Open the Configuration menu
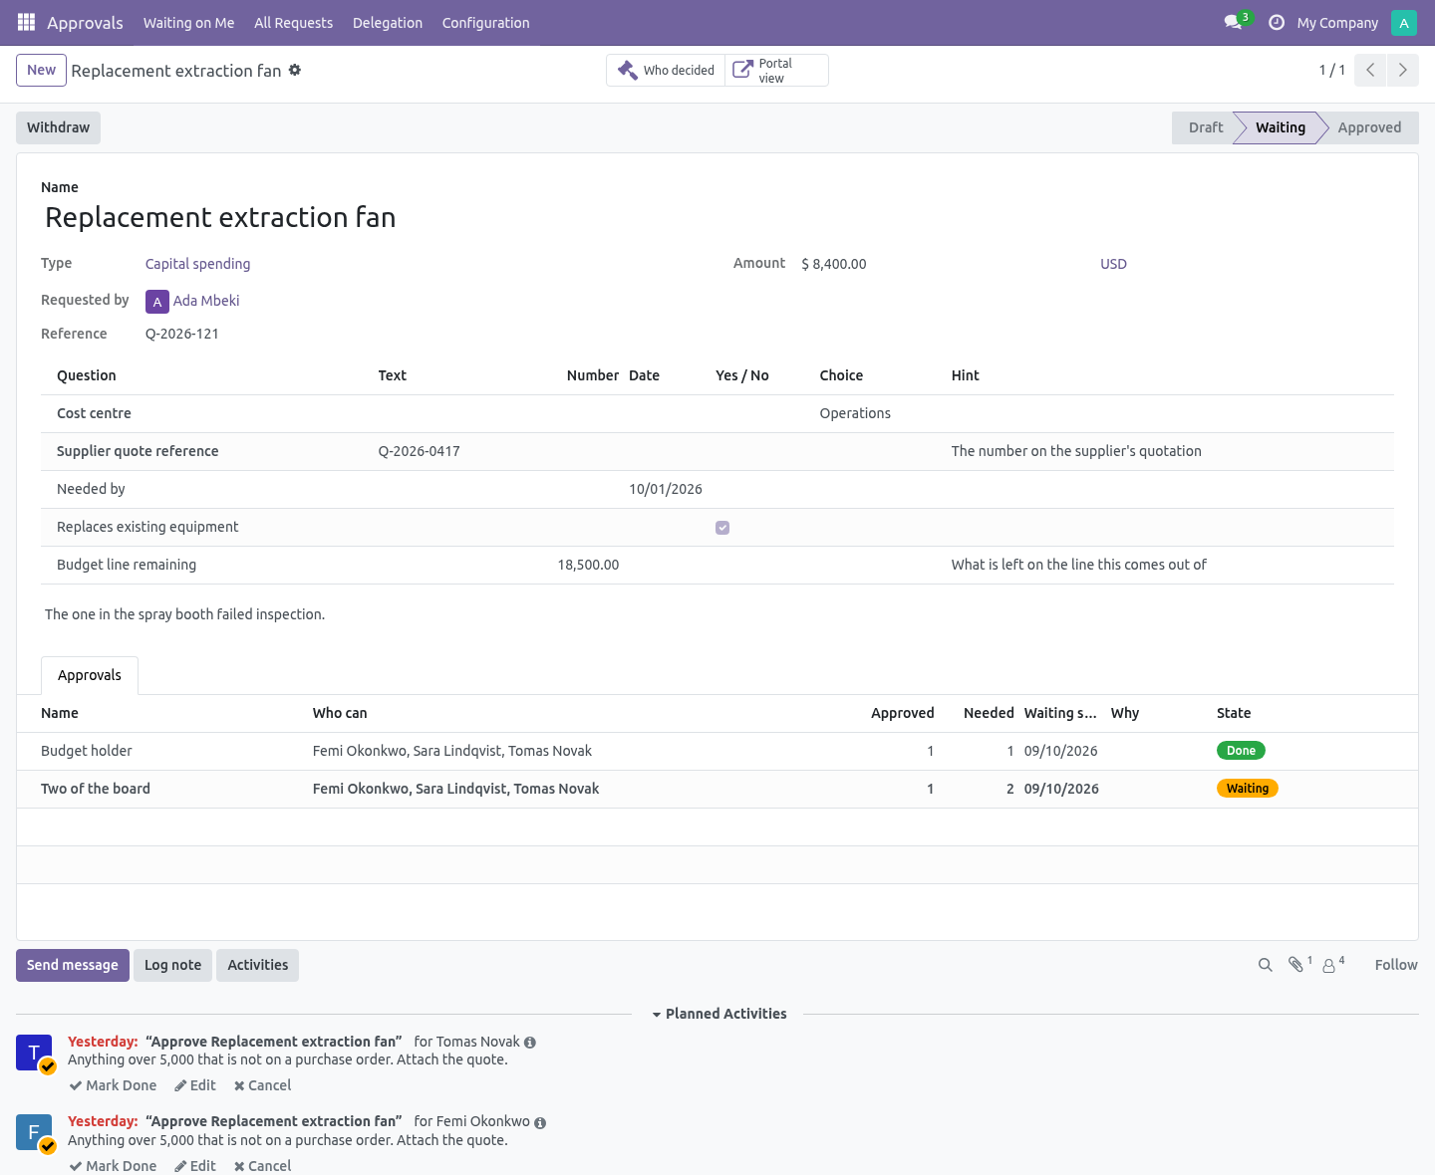The height and width of the screenshot is (1175, 1435). pyautogui.click(x=486, y=23)
